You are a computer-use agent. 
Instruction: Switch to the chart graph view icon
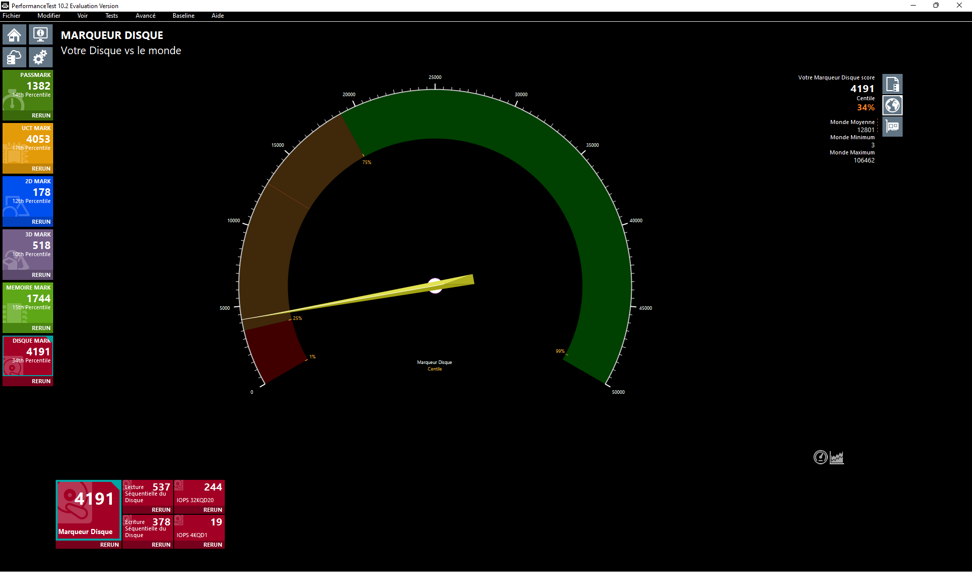coord(837,457)
